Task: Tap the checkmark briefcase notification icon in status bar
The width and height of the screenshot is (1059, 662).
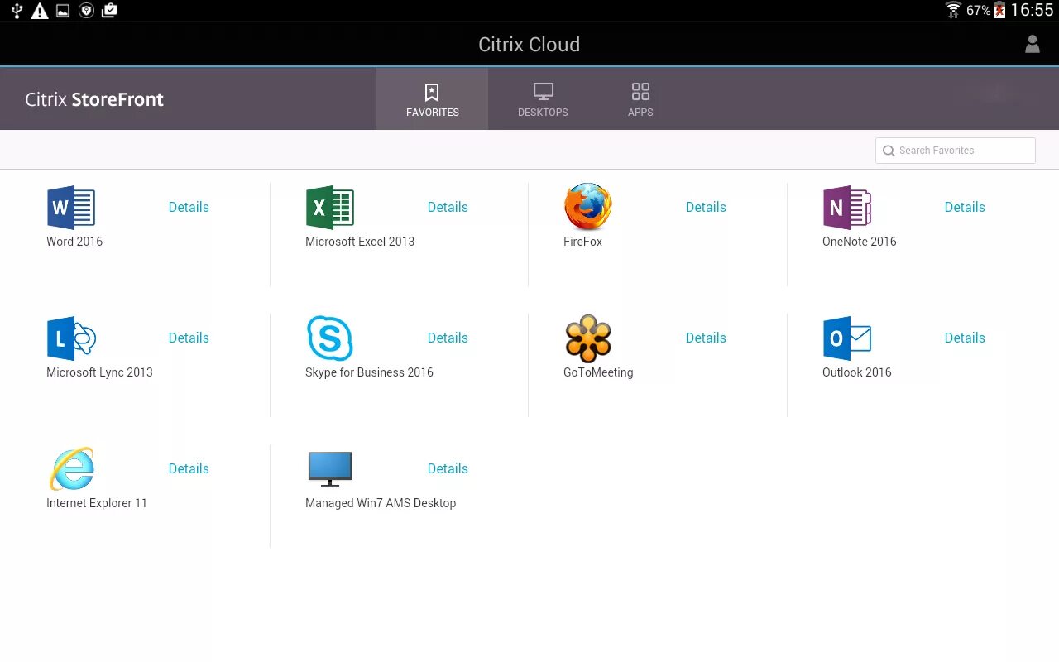Action: tap(109, 11)
